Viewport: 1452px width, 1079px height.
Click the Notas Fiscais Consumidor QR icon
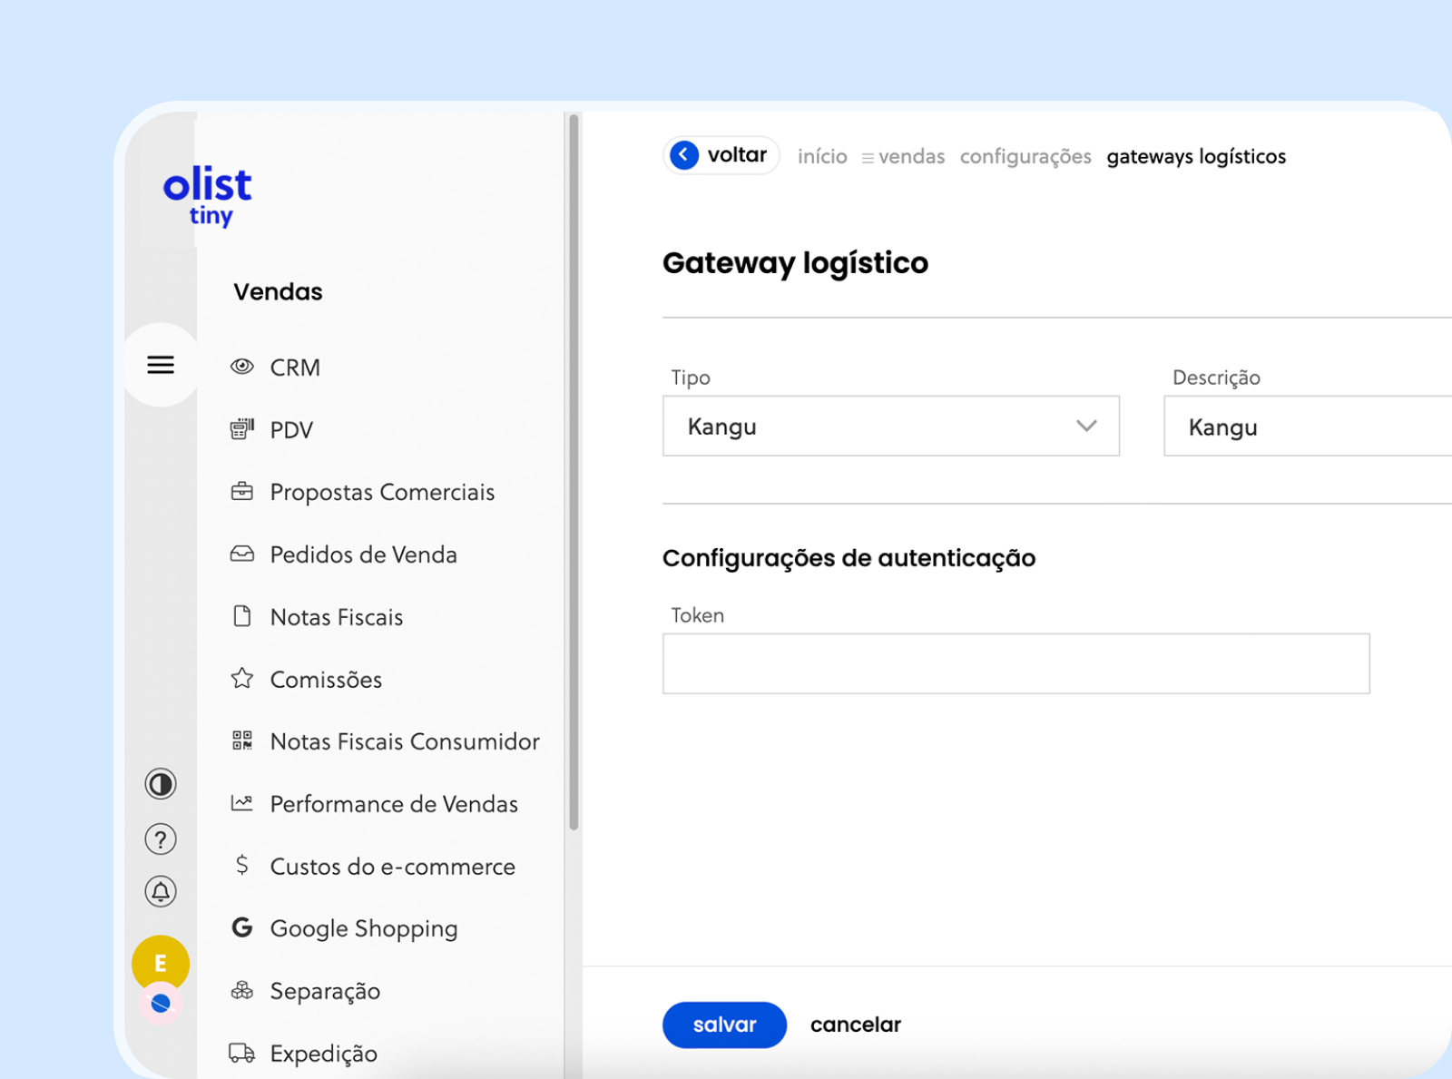coord(241,741)
